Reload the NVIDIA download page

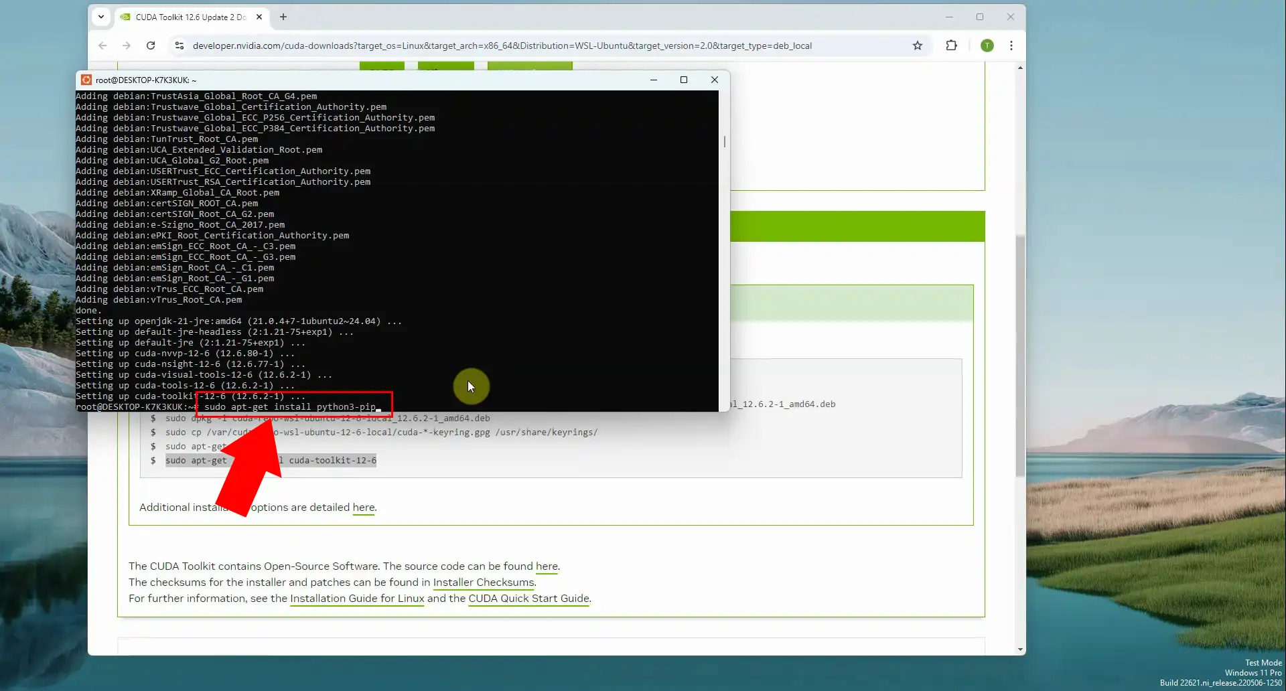(x=151, y=46)
